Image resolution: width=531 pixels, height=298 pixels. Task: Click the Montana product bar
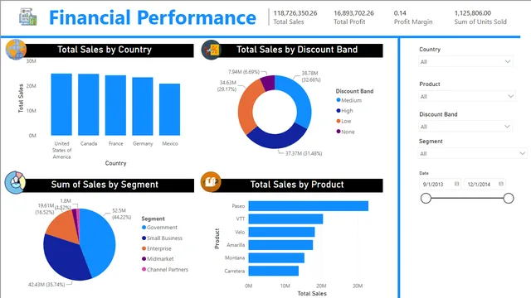pos(276,257)
